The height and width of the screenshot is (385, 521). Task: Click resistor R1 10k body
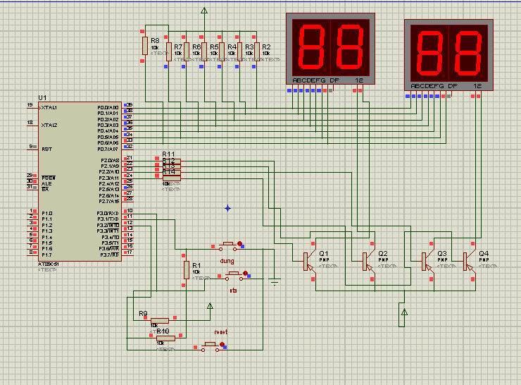coord(187,269)
